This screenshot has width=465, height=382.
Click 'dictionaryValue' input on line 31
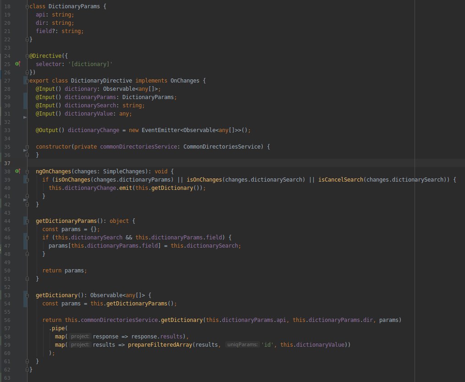coord(89,114)
